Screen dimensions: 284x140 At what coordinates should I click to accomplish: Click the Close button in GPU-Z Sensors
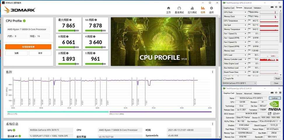coord(276,83)
